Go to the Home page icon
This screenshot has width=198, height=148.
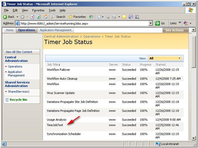coord(46,17)
